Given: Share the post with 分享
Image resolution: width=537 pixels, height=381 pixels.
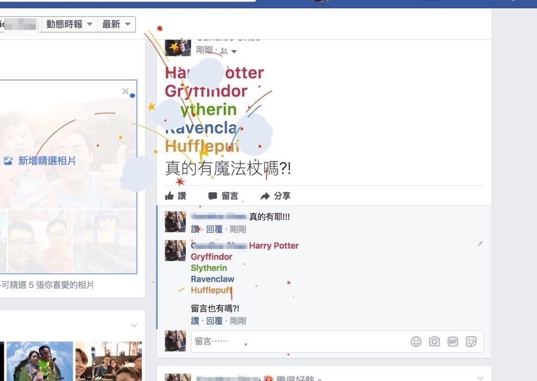Looking at the screenshot, I should click(x=275, y=196).
